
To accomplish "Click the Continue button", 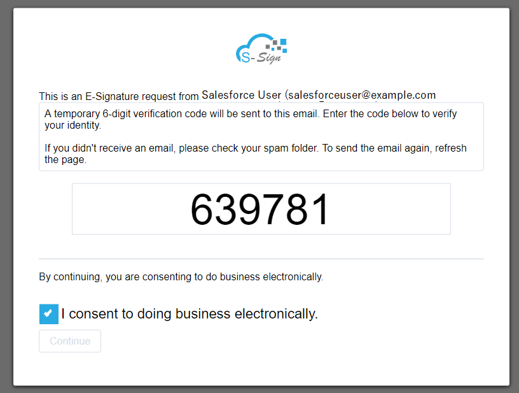I will click(70, 341).
